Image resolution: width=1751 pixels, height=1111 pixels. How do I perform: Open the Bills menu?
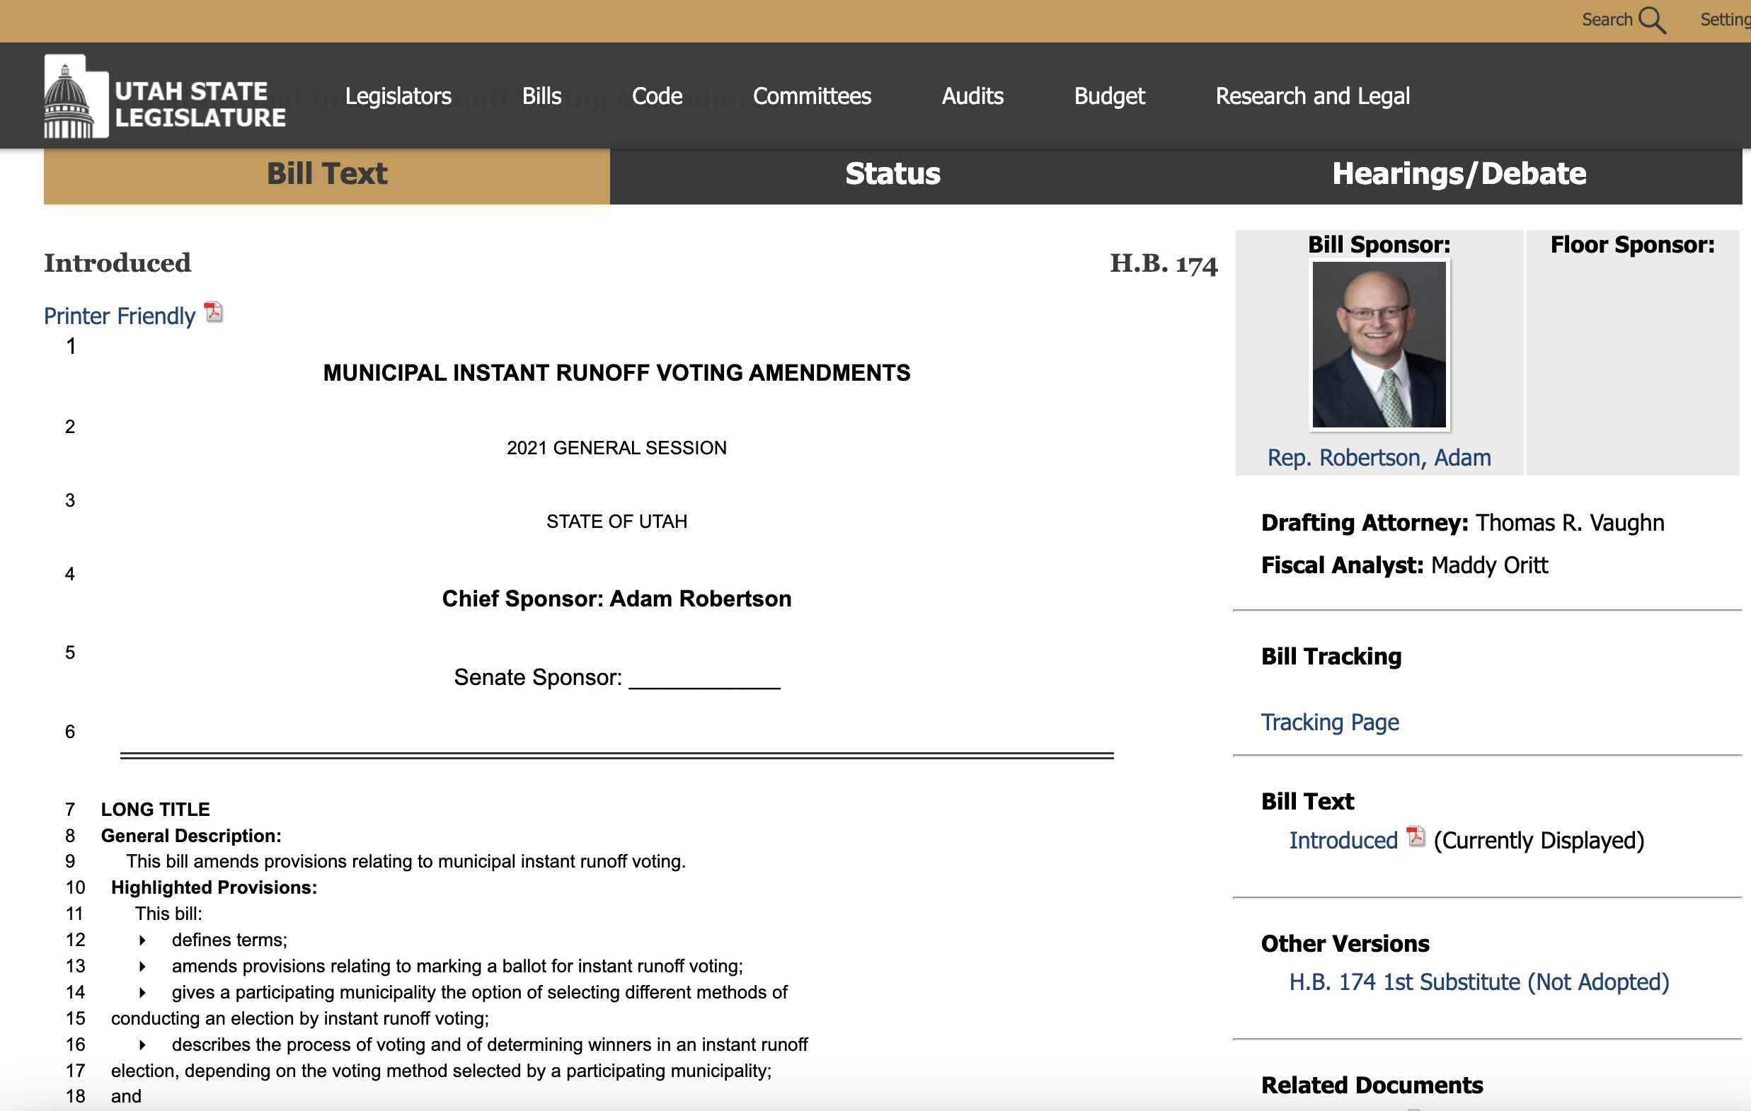click(x=541, y=96)
